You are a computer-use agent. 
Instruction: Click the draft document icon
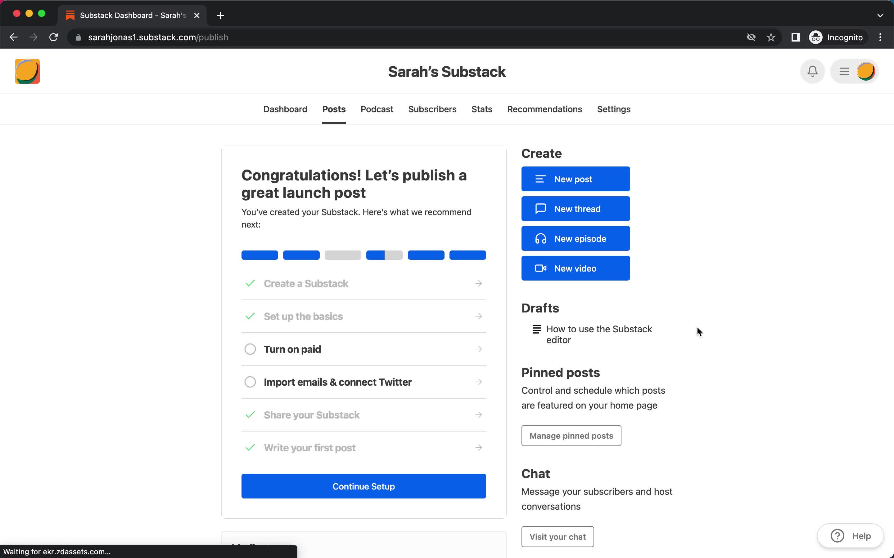pyautogui.click(x=537, y=329)
